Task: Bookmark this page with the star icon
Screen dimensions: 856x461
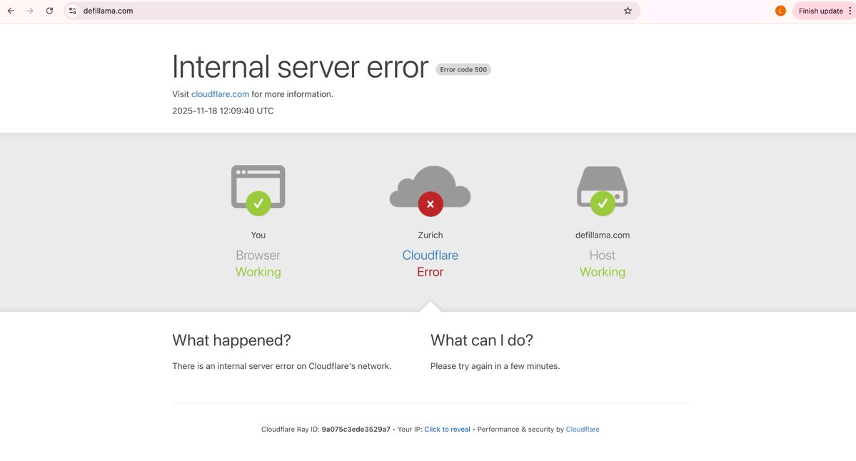Action: pyautogui.click(x=628, y=11)
